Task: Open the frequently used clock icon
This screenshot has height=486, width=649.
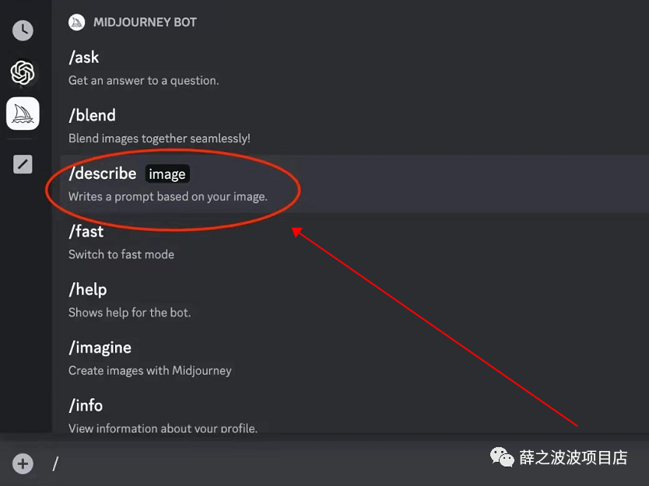Action: pos(23,30)
